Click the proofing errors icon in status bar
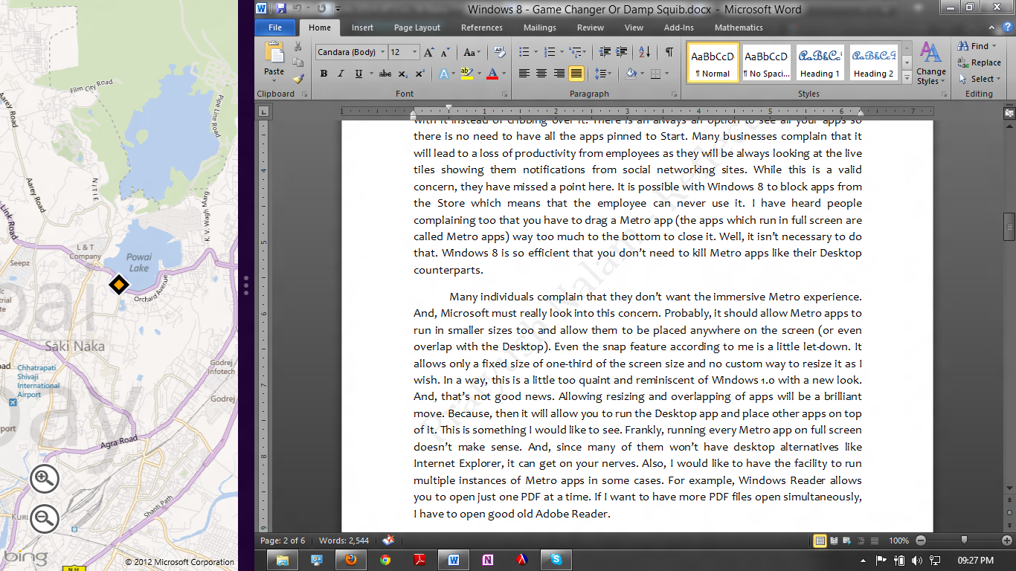 point(388,541)
